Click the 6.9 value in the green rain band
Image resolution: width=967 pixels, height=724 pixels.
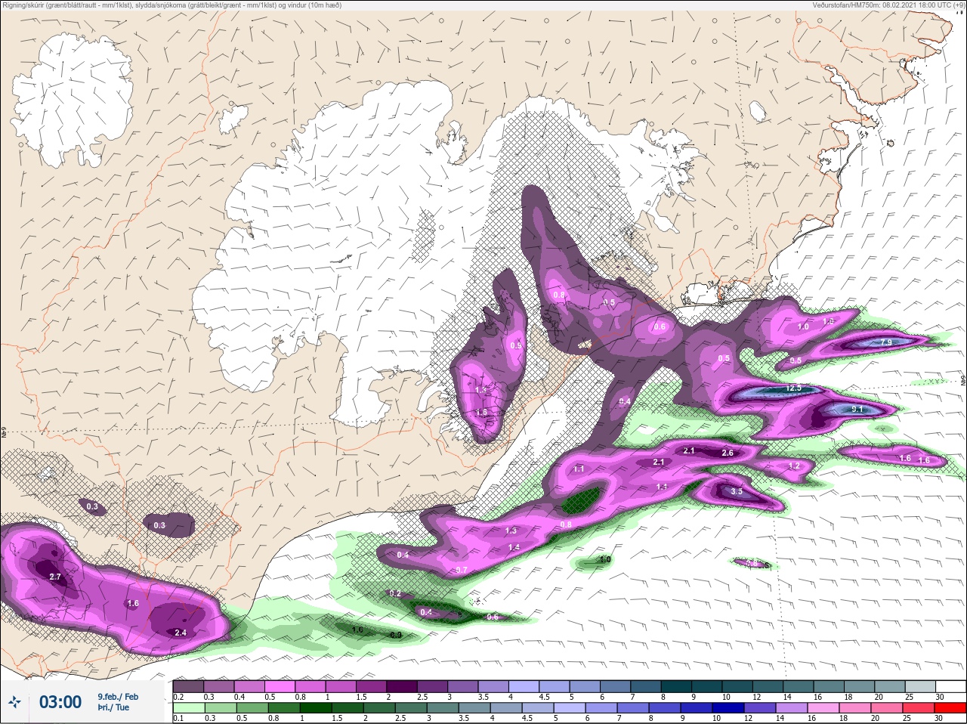coord(395,636)
